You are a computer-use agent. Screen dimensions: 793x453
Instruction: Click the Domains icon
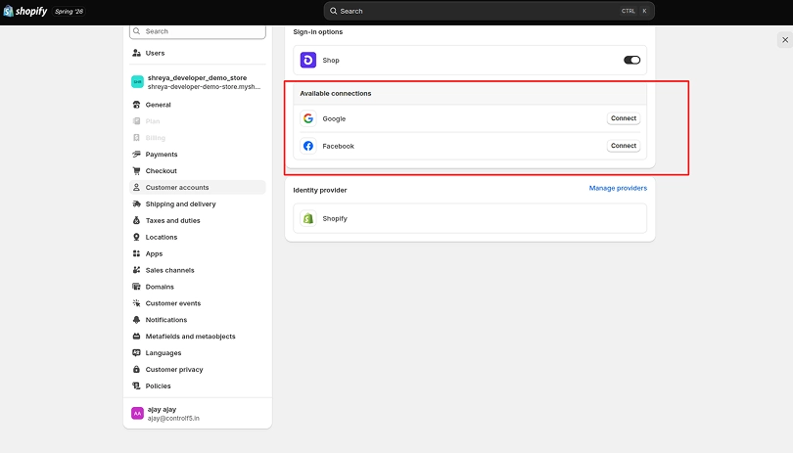[x=136, y=287]
